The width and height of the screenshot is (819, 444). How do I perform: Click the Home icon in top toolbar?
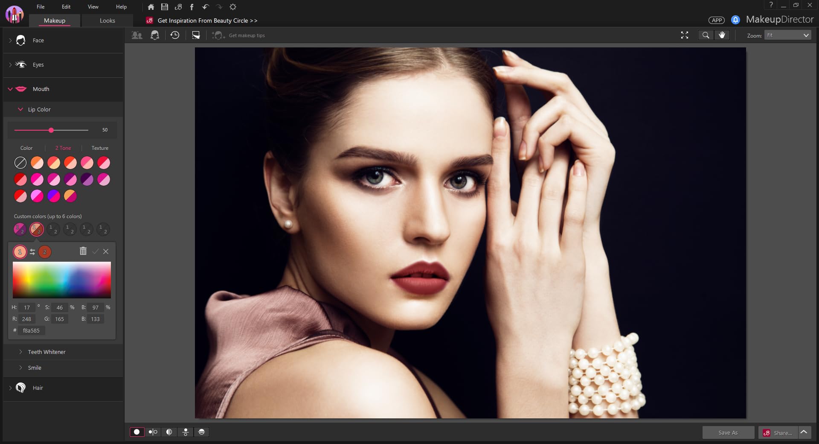click(151, 7)
